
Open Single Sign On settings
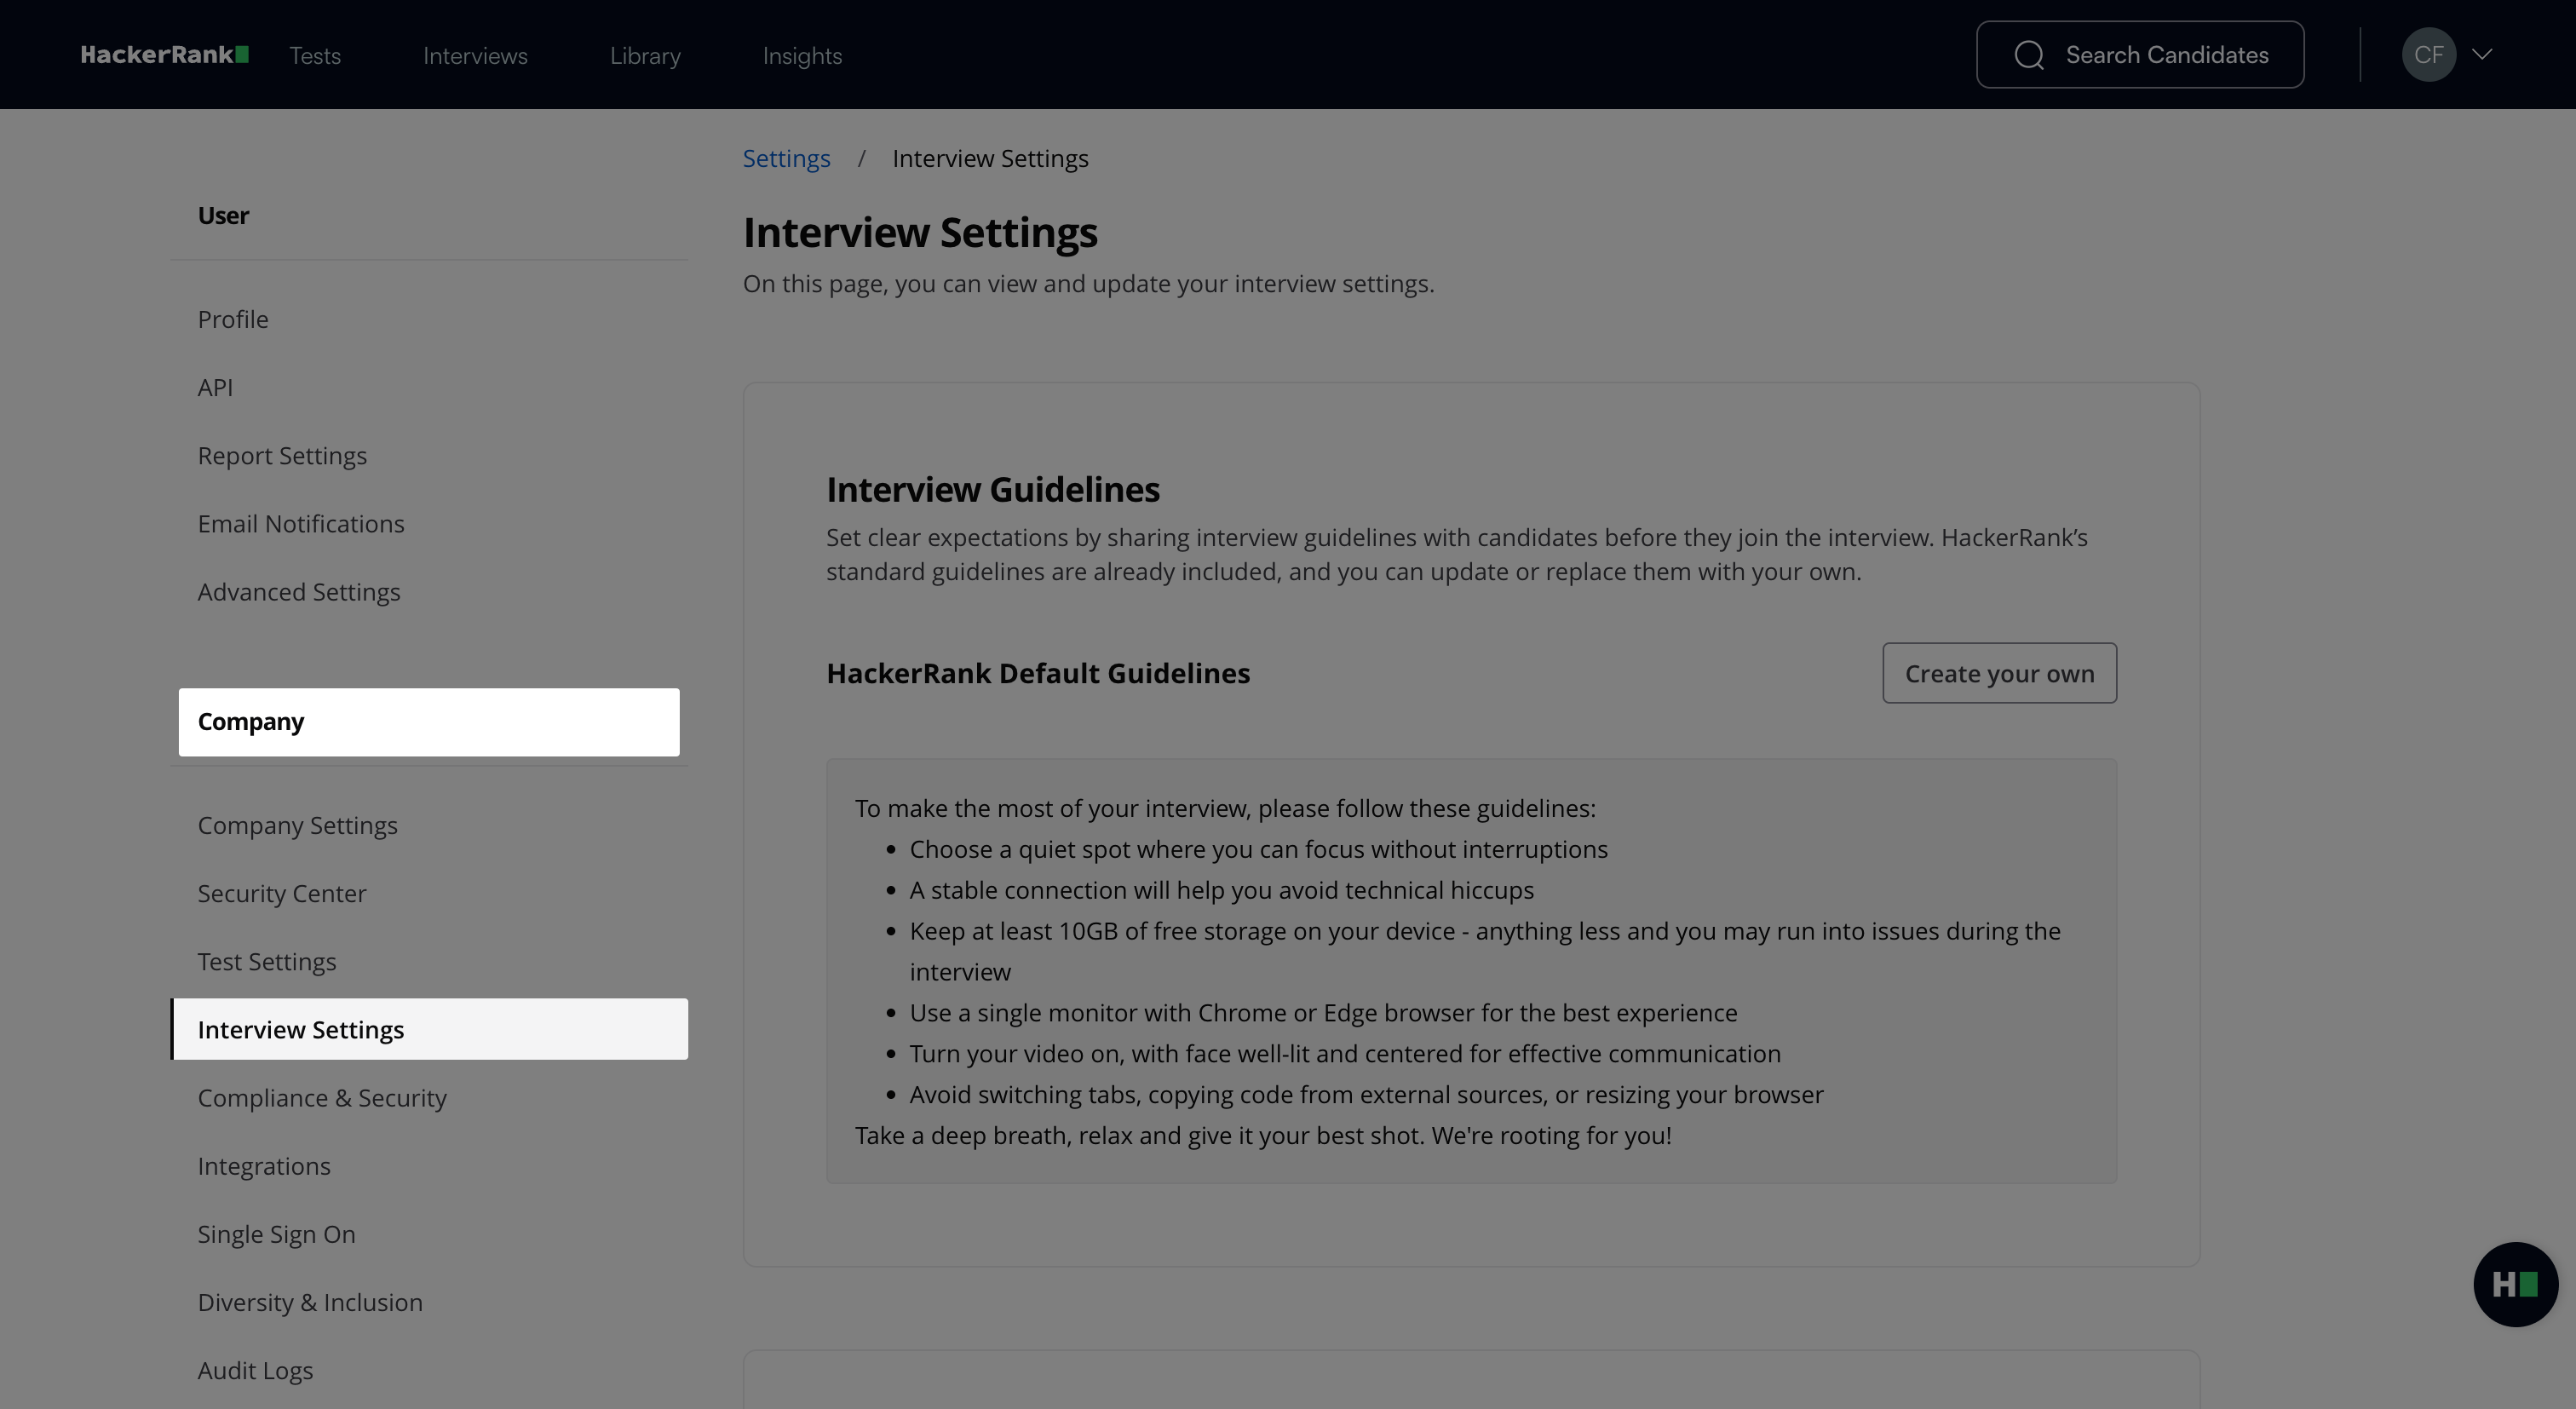point(276,1234)
